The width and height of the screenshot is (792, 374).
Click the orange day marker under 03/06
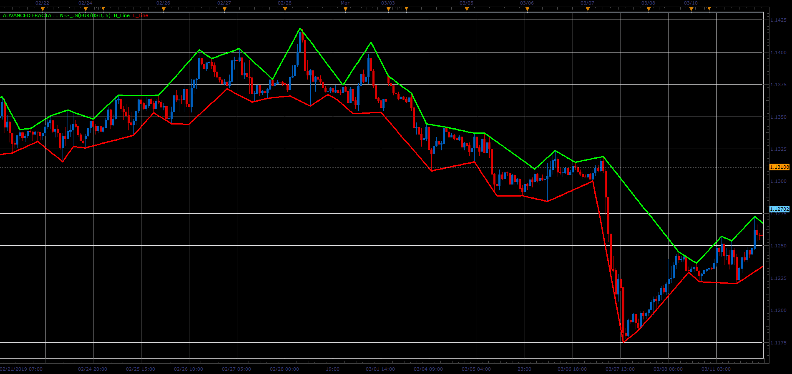(527, 9)
